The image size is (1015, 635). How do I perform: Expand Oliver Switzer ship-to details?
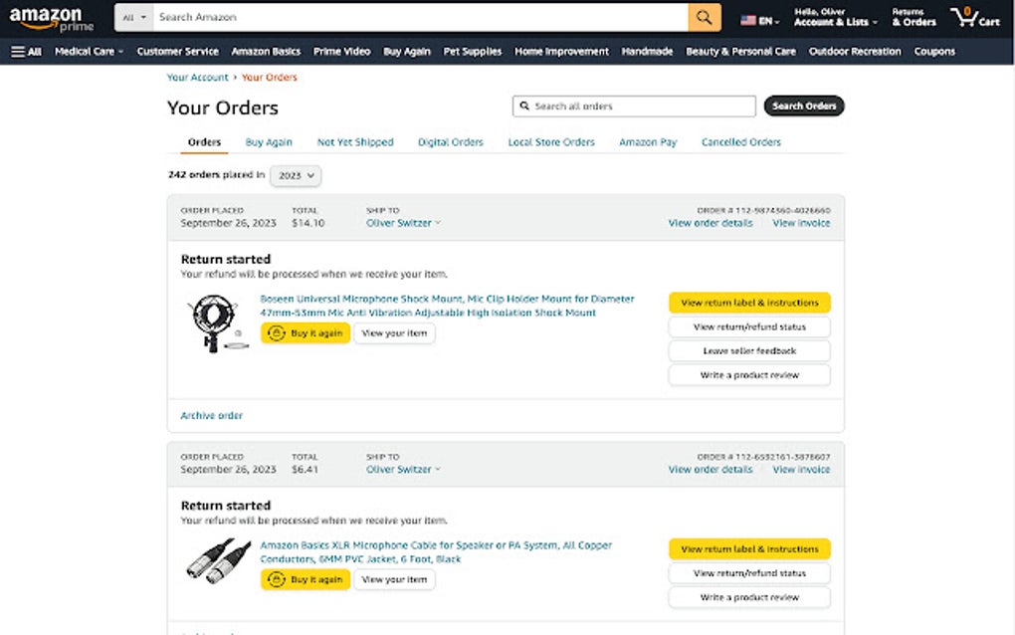[401, 223]
